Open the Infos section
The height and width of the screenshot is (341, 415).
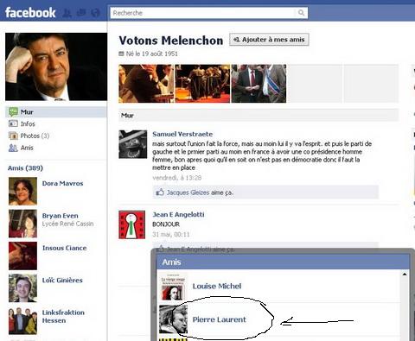[28, 123]
